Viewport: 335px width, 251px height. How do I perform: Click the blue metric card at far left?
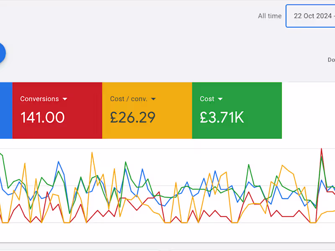(6, 110)
